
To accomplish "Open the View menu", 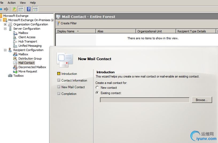I will click(23, 3).
